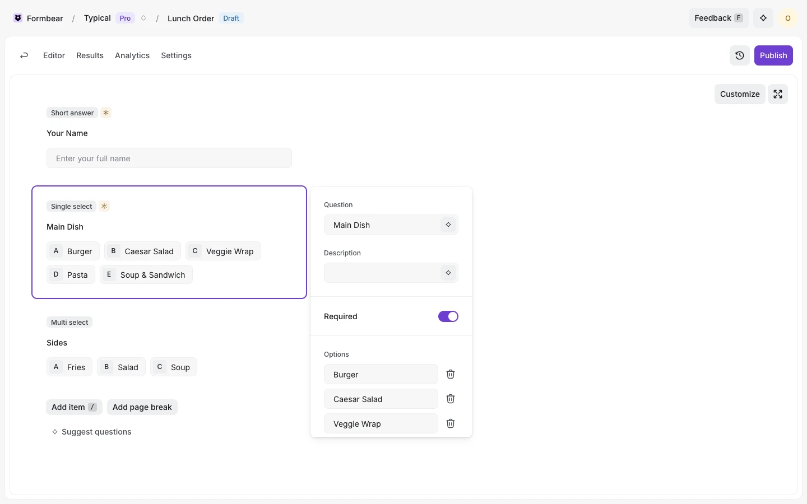The image size is (807, 504).
Task: Click the Formbear logo icon
Action: coord(18,18)
